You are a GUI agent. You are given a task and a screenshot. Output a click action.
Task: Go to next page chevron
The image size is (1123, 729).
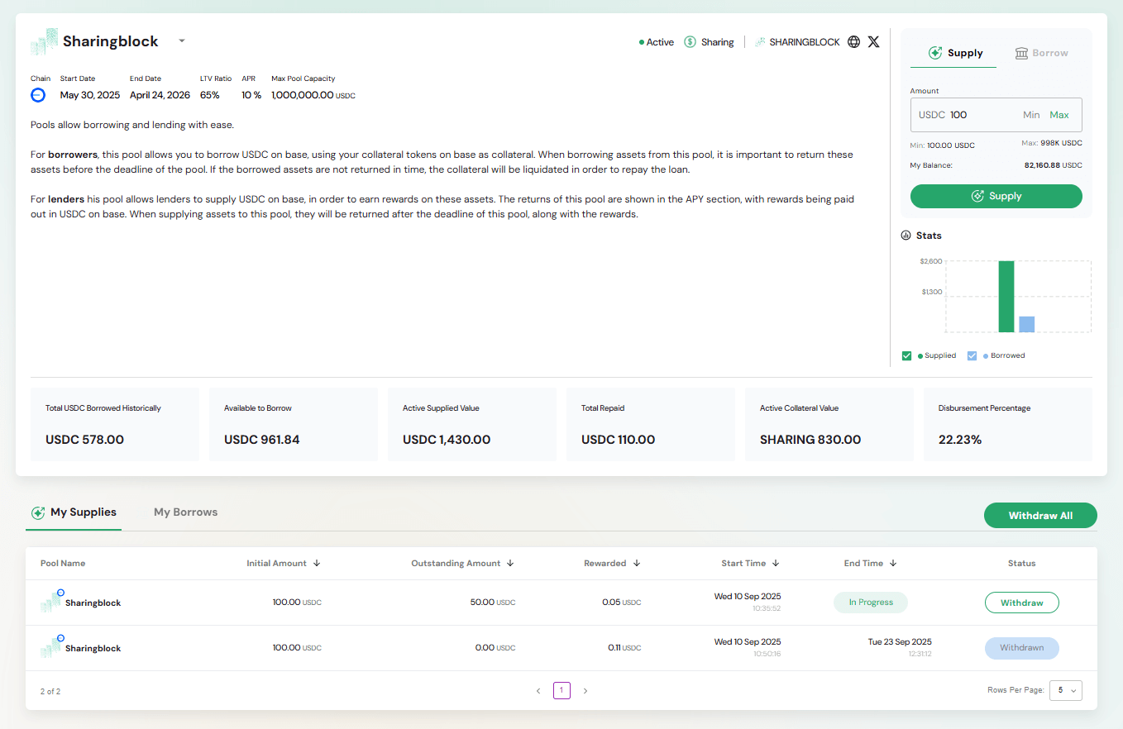(x=585, y=691)
